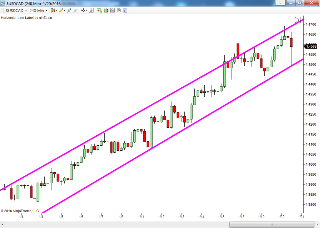Open the chart Properties icon
The width and height of the screenshot is (320, 228).
pos(125,10)
